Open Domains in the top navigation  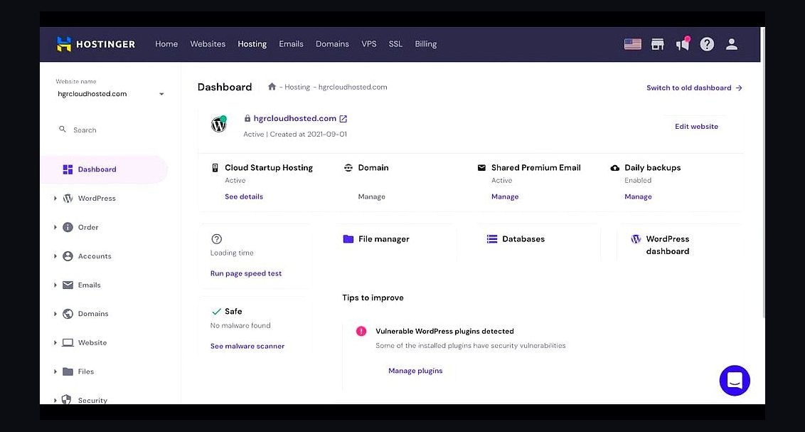point(332,44)
